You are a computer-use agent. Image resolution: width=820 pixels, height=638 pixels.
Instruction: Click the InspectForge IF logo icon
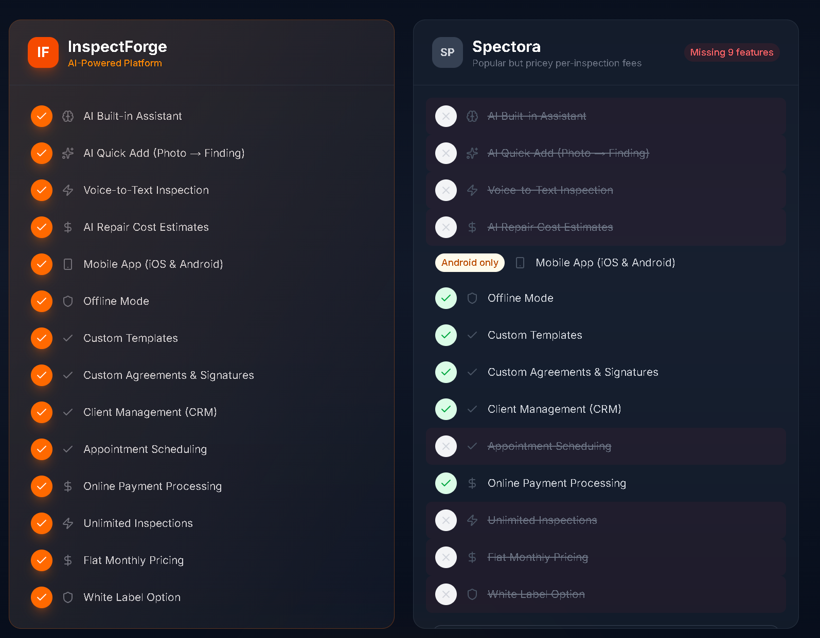[43, 52]
